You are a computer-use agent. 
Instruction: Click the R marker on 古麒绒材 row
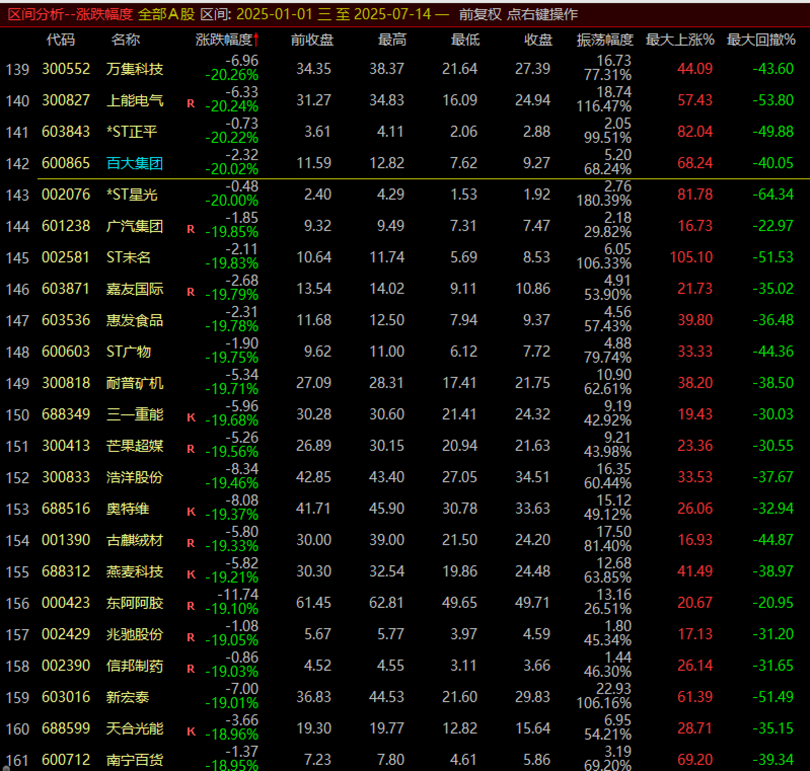(191, 543)
